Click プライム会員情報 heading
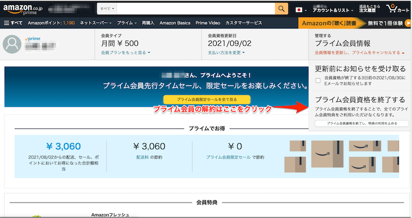 342,44
